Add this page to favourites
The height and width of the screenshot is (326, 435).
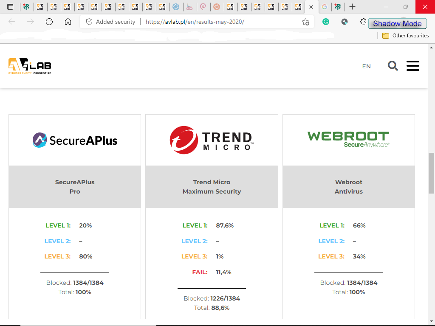click(305, 22)
